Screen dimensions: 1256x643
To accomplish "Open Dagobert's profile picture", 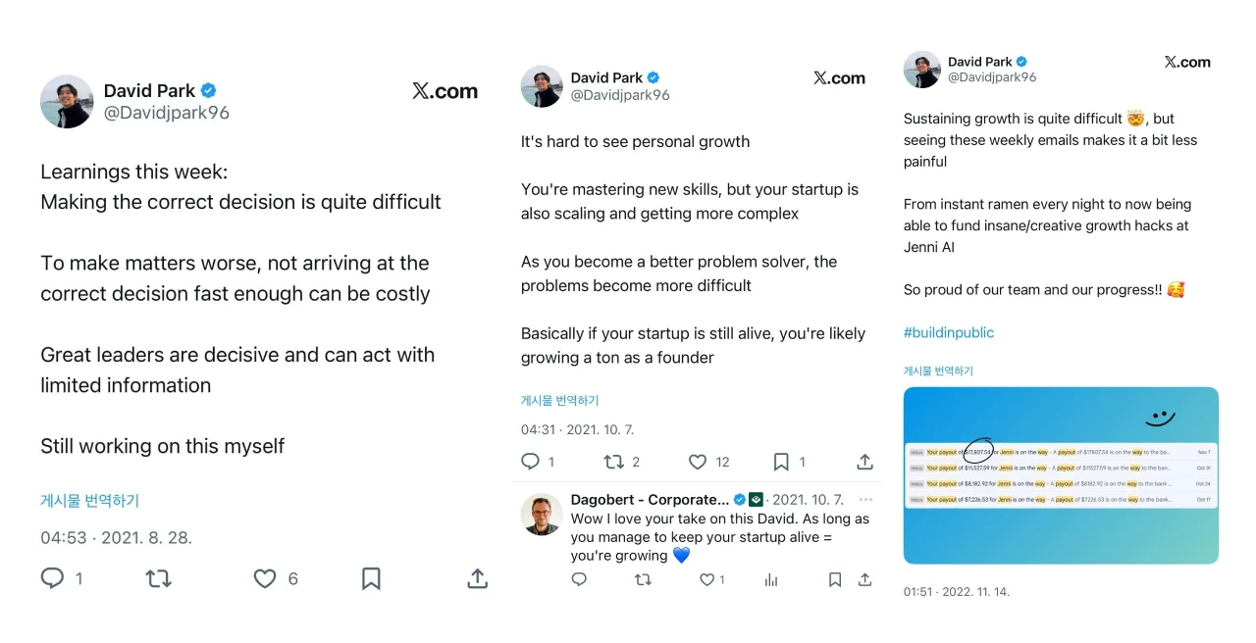I will point(542,515).
